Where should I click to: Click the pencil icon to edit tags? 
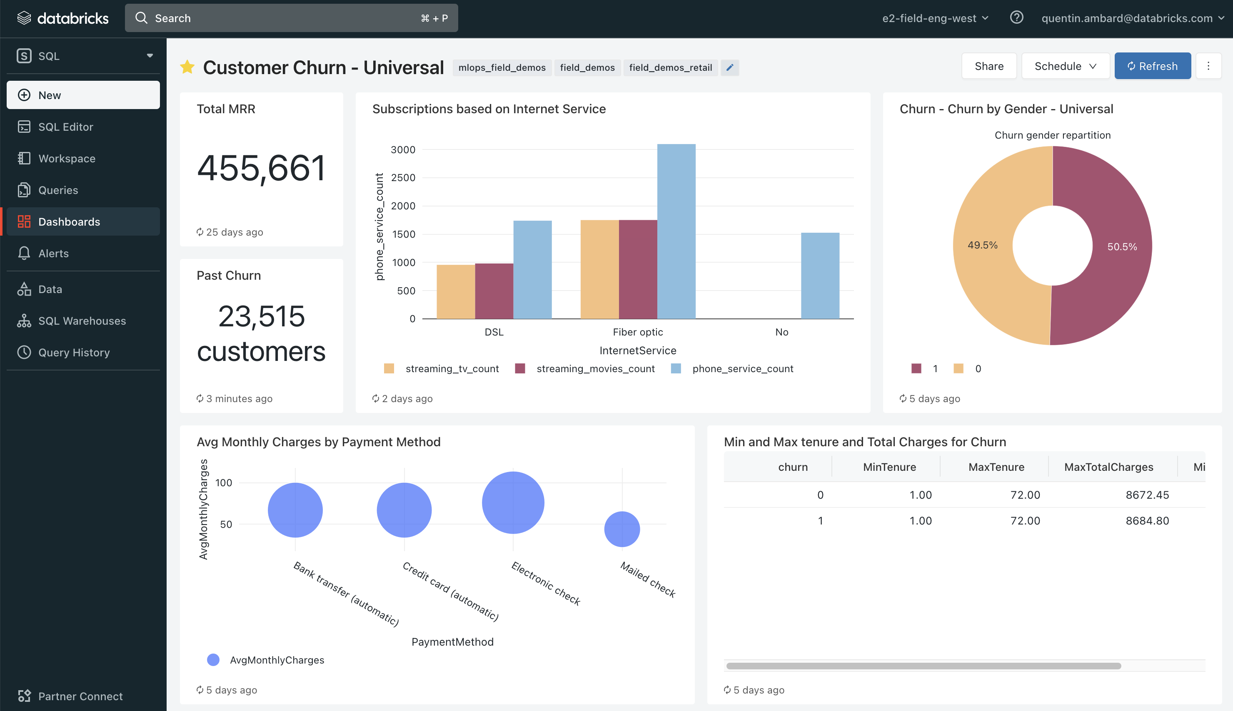[729, 68]
